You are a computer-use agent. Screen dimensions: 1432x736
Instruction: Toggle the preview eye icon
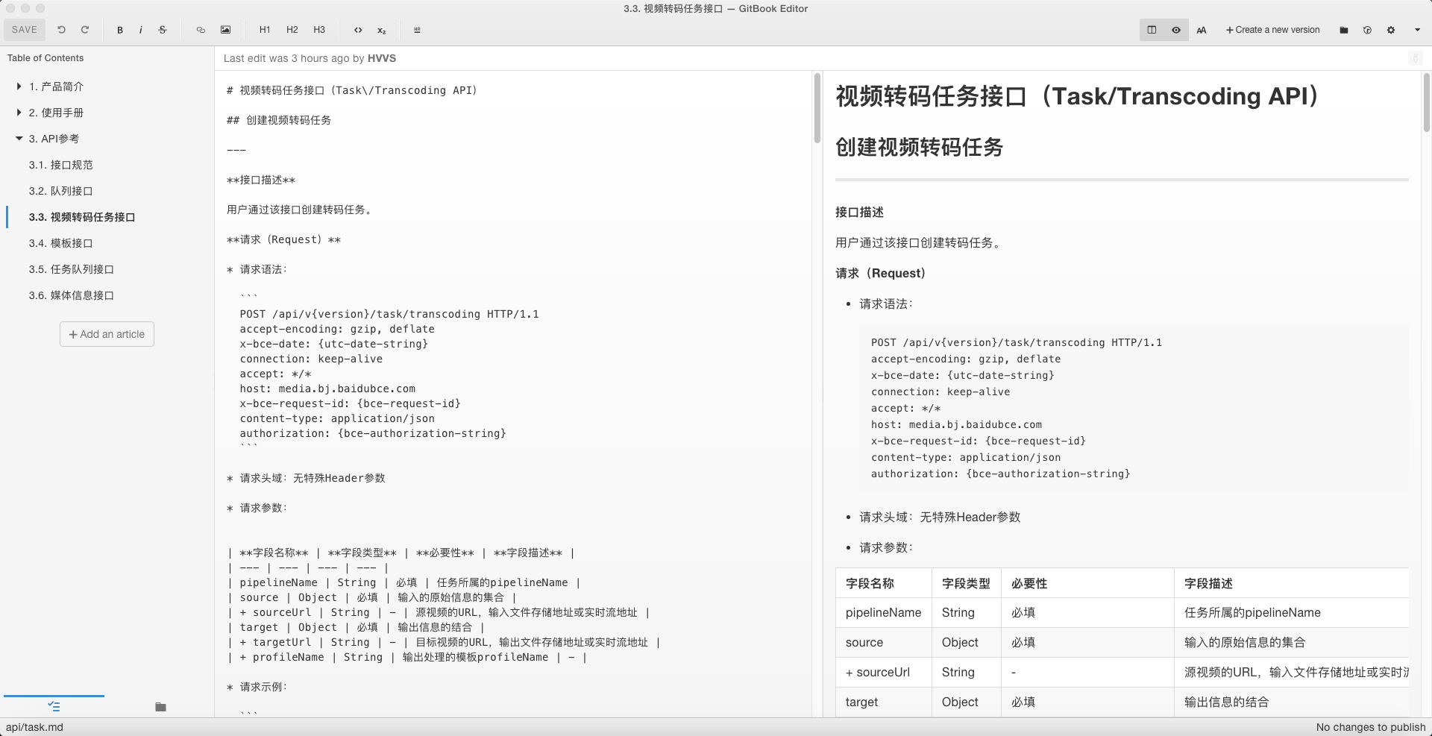1175,30
